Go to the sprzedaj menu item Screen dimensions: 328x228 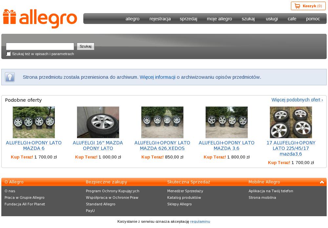click(189, 19)
